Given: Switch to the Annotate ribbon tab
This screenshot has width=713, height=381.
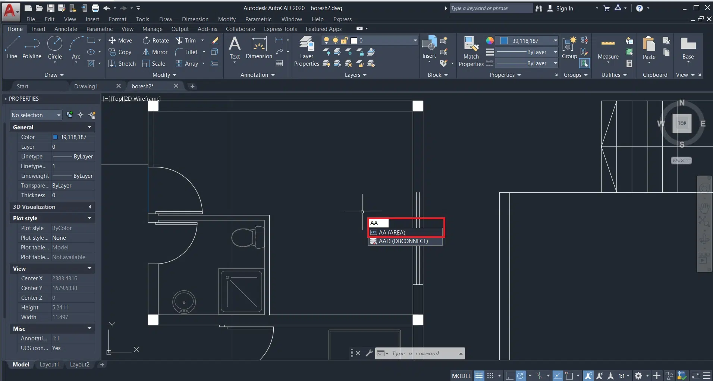Looking at the screenshot, I should click(x=66, y=29).
